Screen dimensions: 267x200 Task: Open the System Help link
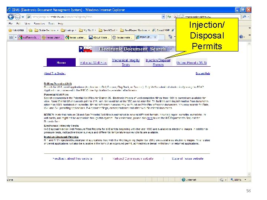(x=202, y=73)
